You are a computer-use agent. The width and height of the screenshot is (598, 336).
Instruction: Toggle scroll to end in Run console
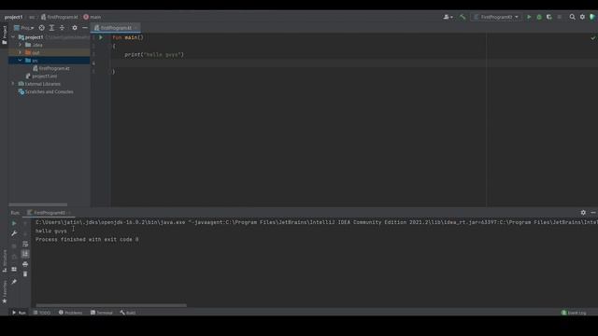point(25,254)
